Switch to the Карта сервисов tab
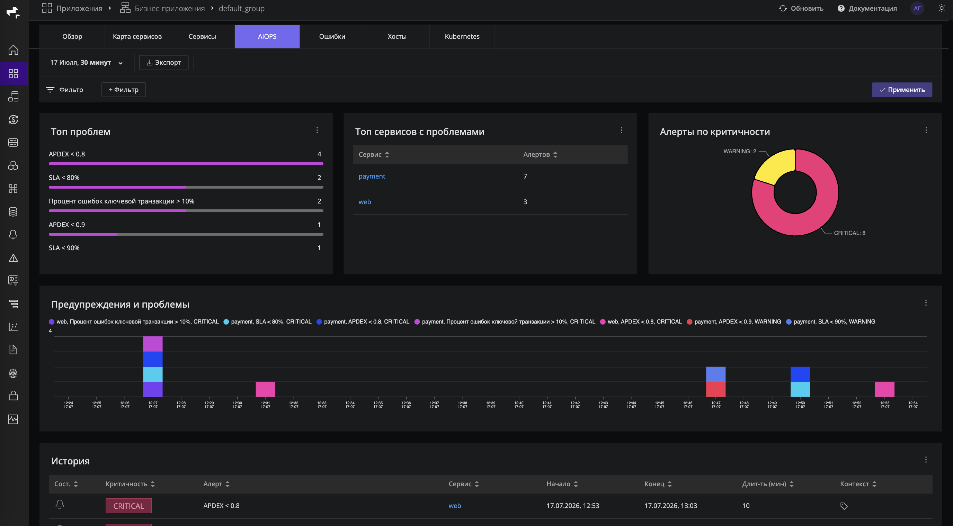The height and width of the screenshot is (526, 953). 137,36
